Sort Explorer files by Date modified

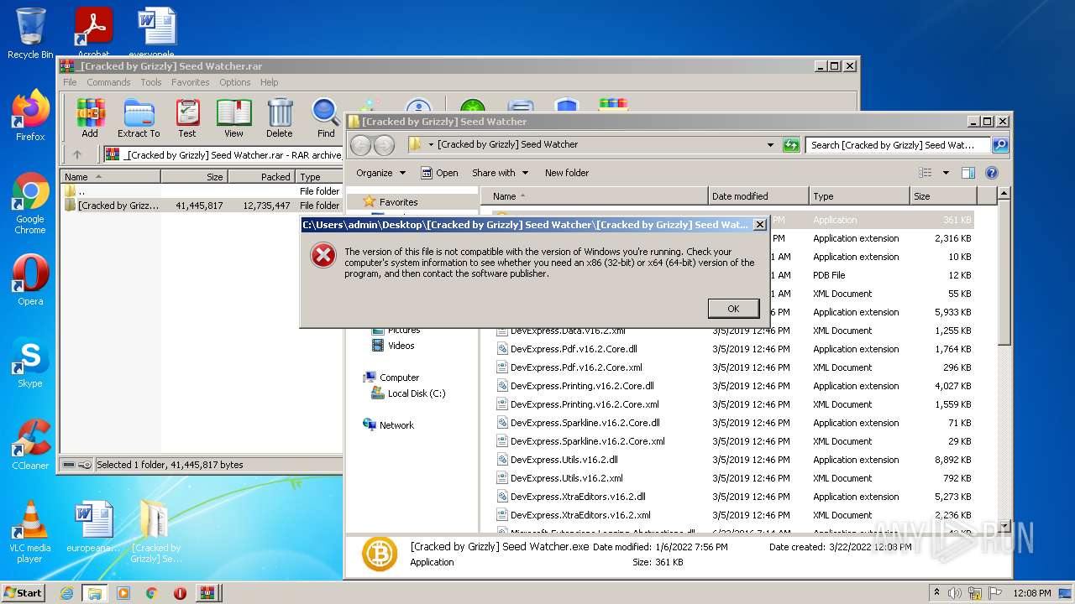[758, 196]
